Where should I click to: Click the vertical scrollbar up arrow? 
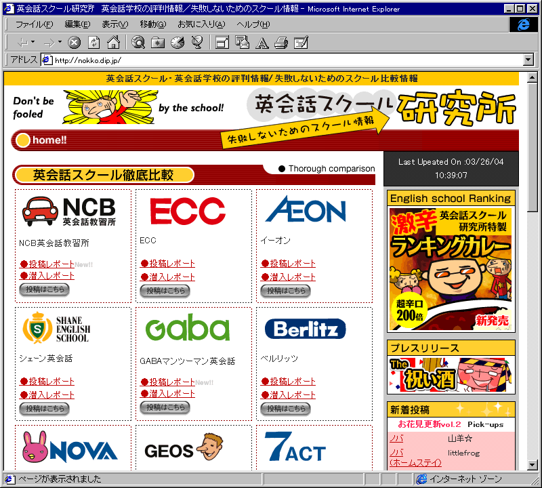533,78
